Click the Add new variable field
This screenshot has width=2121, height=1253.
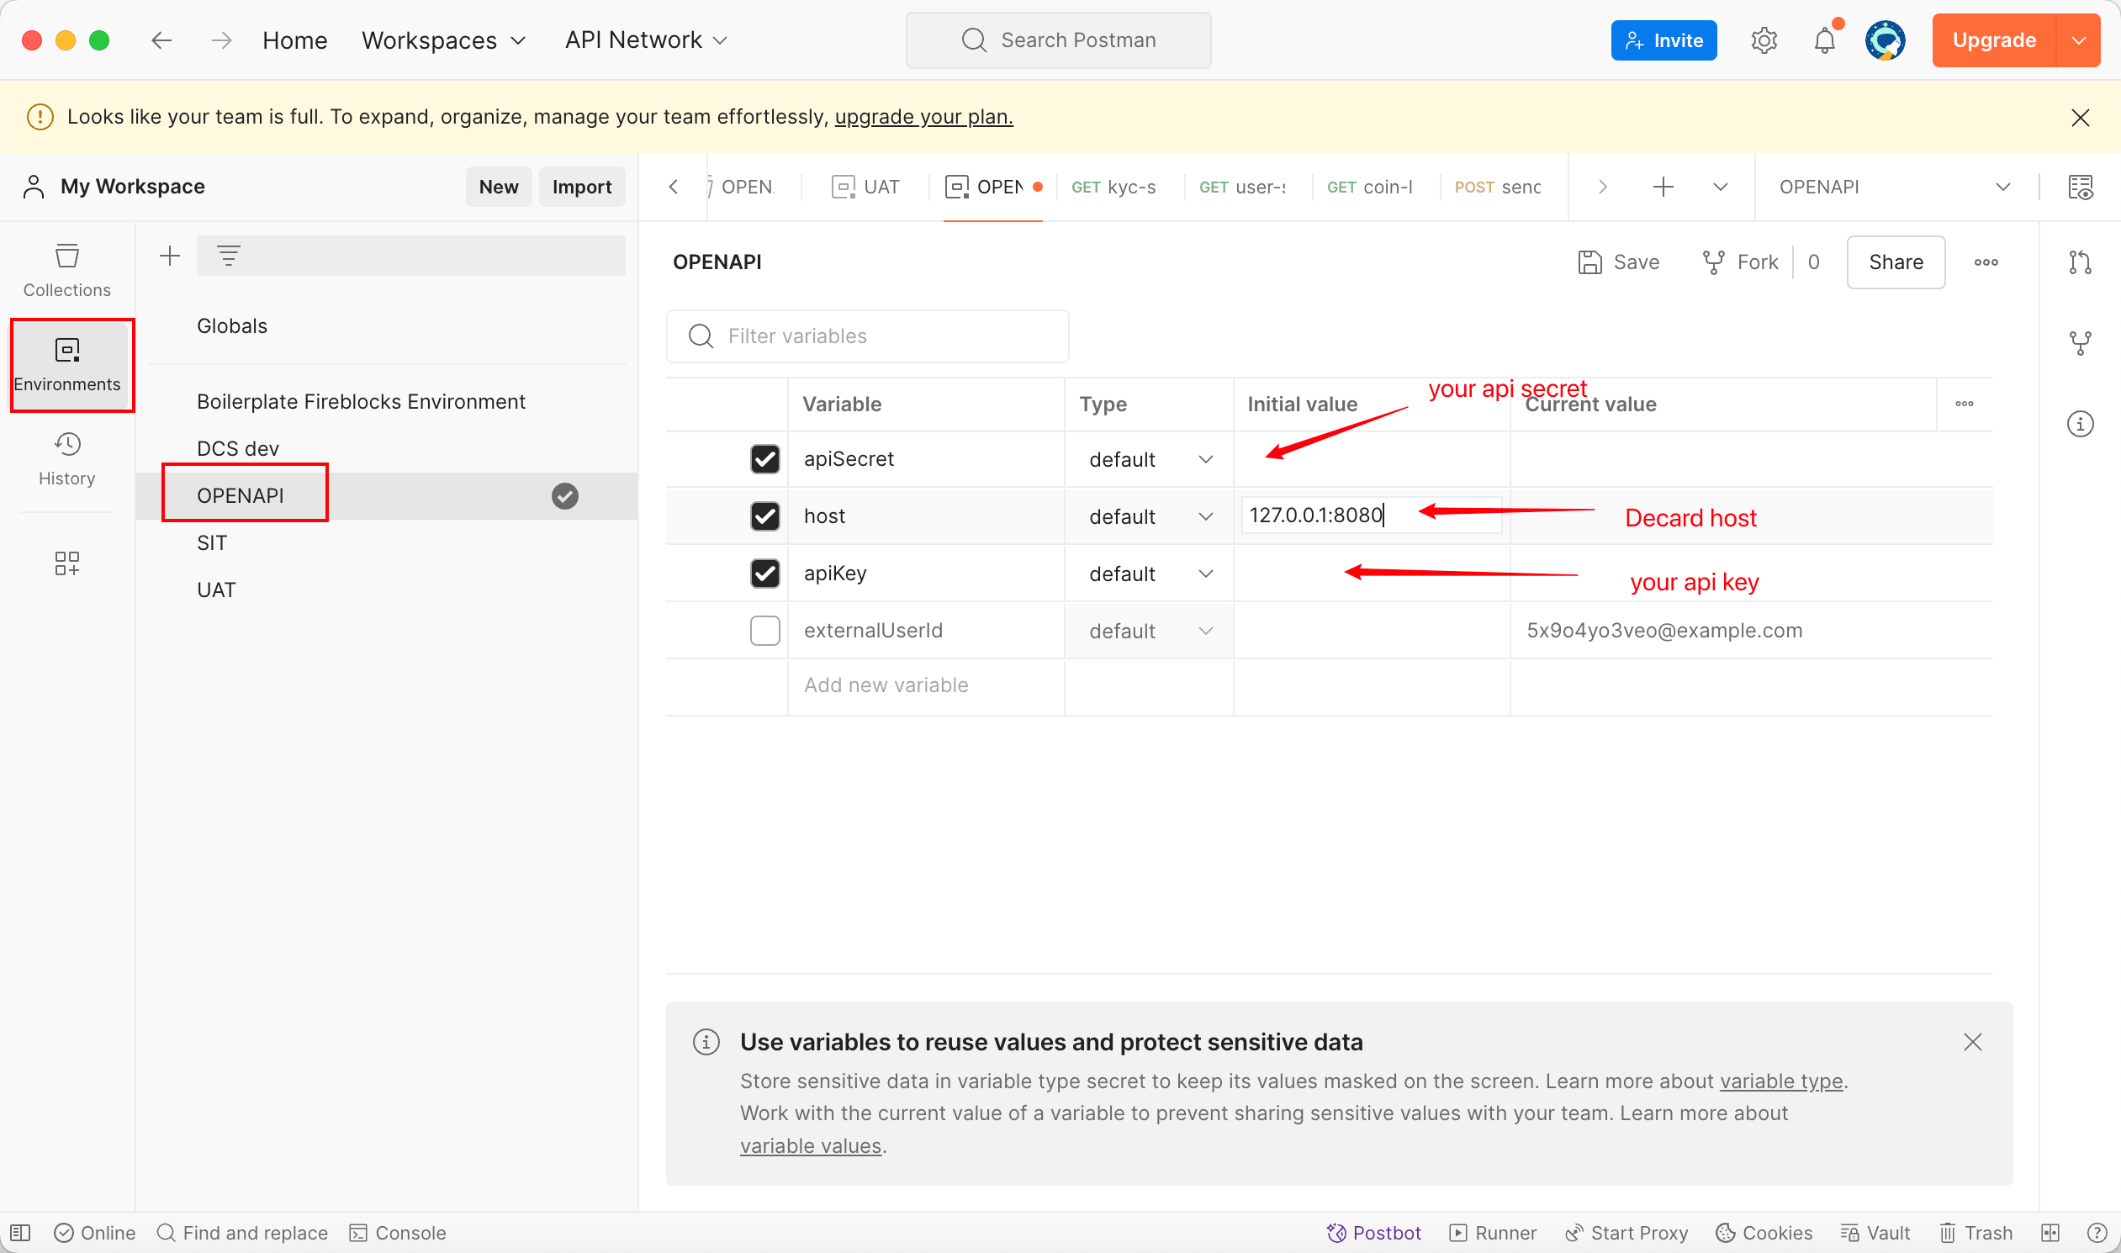tap(925, 685)
